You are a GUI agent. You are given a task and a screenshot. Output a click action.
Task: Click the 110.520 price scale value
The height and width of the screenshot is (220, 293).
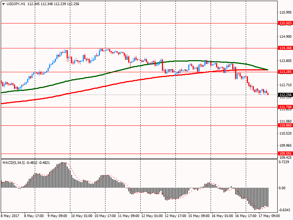285,133
